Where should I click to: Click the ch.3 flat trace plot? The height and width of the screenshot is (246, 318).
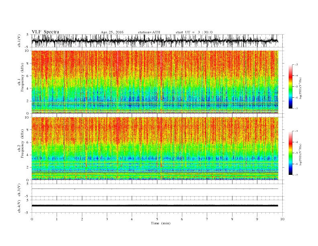click(x=158, y=190)
